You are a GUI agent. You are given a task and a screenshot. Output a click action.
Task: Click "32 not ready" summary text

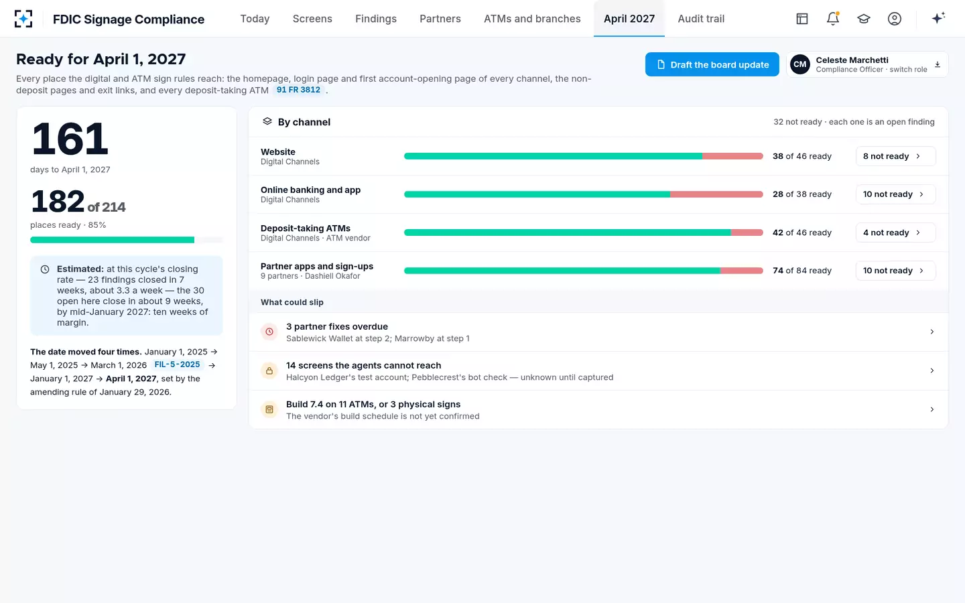[x=797, y=122]
